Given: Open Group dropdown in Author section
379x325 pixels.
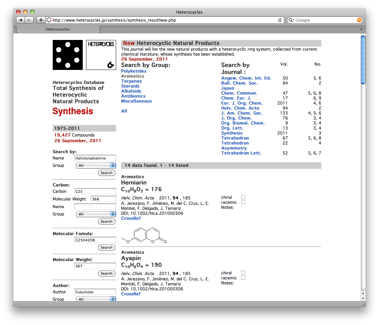Looking at the screenshot, I should [x=96, y=299].
